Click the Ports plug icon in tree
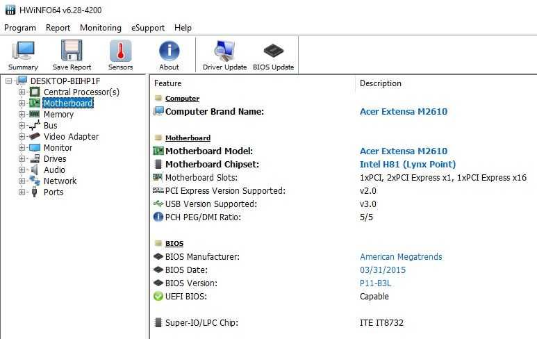 [35, 192]
